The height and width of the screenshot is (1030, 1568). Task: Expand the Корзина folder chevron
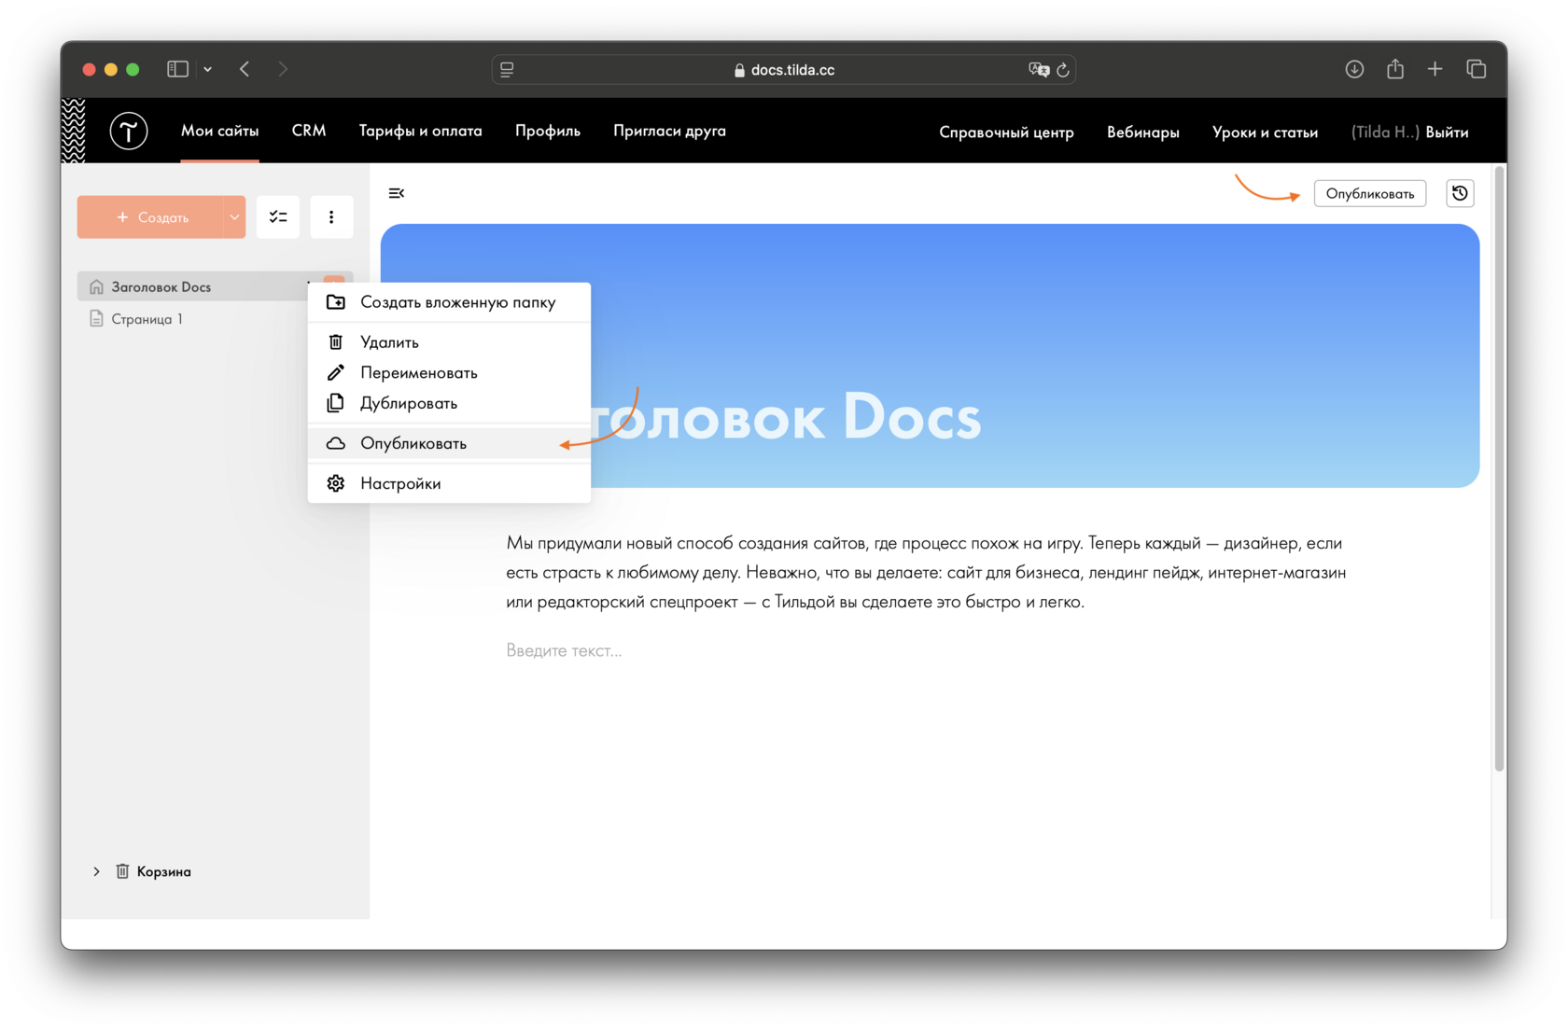[x=96, y=871]
